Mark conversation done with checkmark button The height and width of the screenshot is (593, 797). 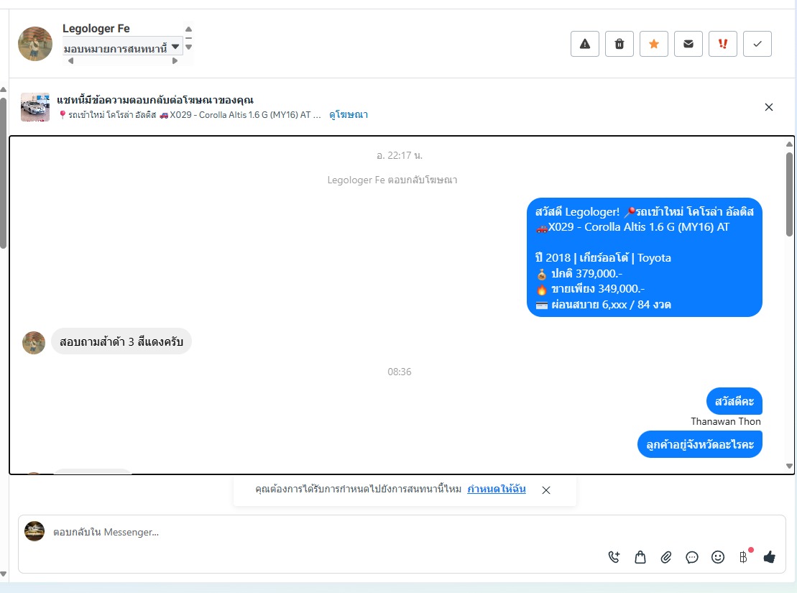click(757, 44)
